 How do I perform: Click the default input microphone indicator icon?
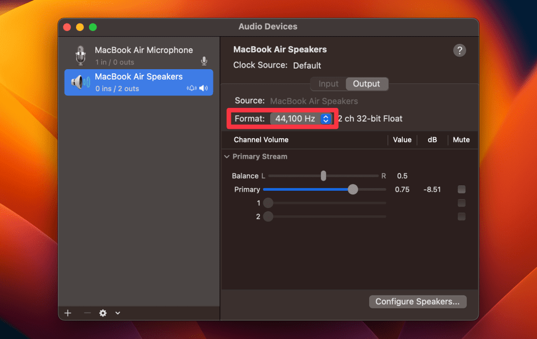coord(204,62)
